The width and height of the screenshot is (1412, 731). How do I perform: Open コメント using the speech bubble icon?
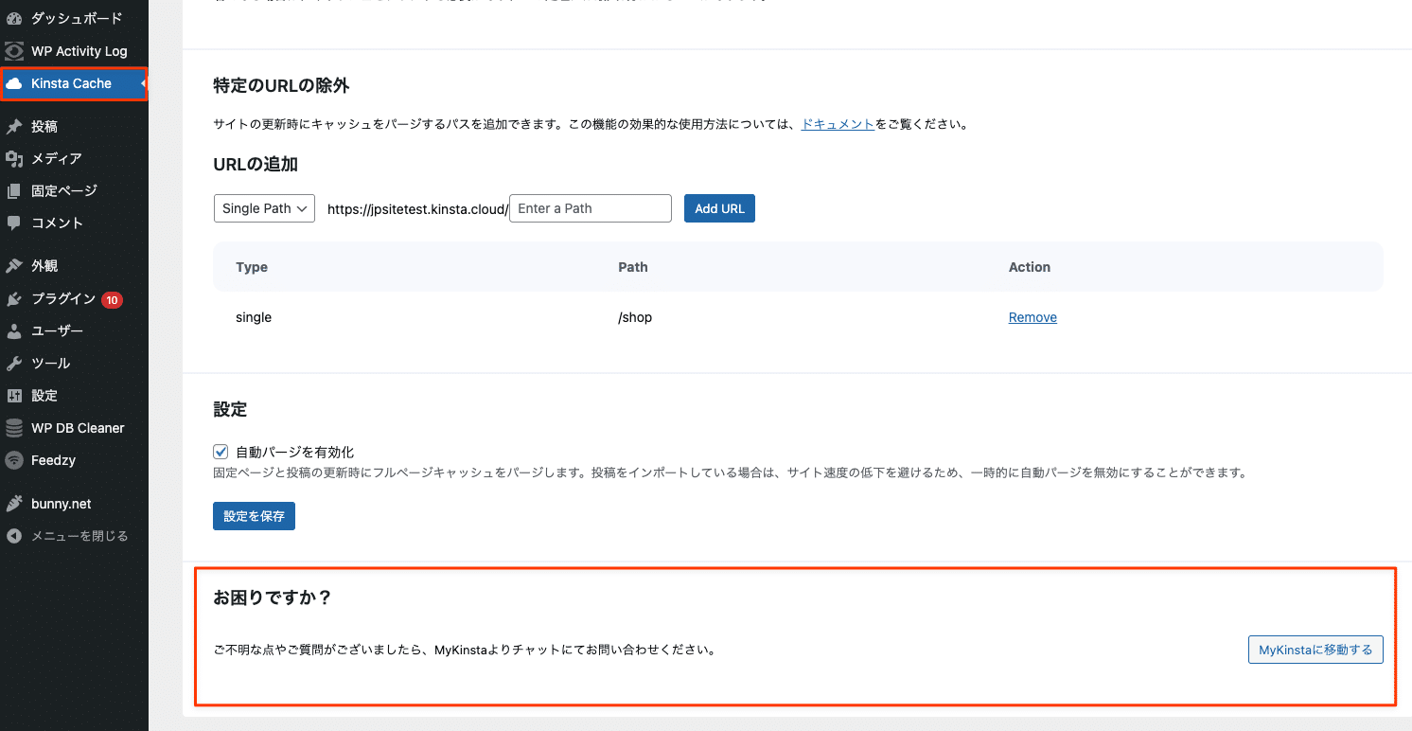coord(12,223)
